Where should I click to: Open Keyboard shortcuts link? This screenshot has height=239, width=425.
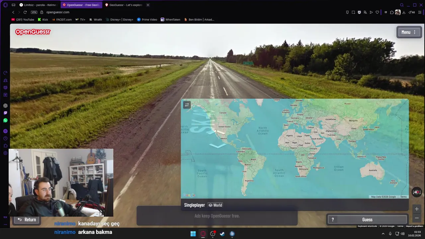click(367, 226)
